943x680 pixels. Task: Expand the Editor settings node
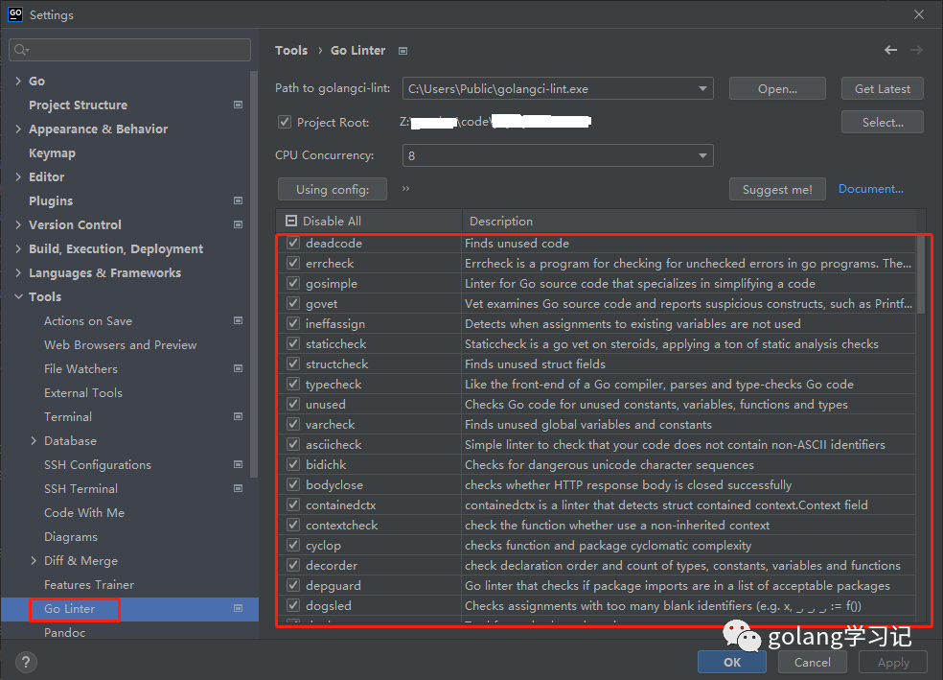click(x=18, y=176)
